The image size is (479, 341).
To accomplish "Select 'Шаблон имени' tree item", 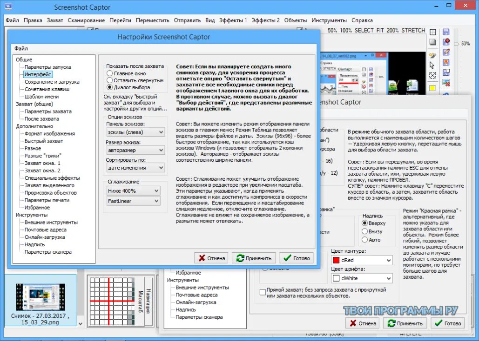I will [x=41, y=96].
